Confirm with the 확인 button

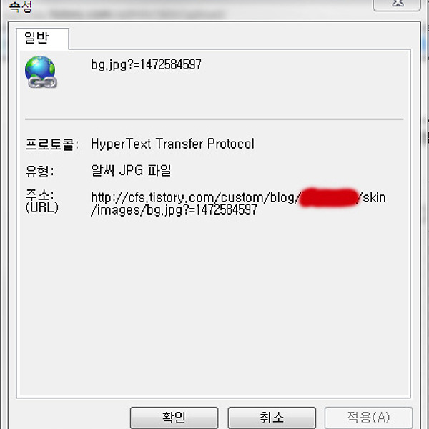(174, 418)
